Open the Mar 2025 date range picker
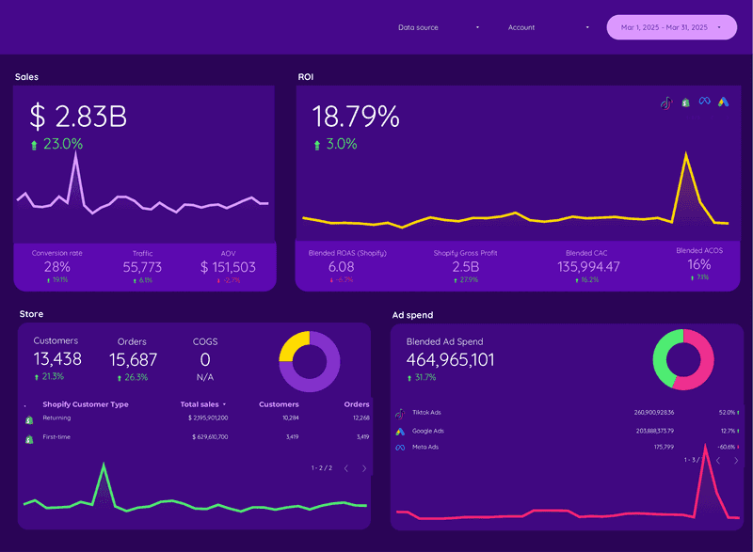753x552 pixels. point(671,27)
